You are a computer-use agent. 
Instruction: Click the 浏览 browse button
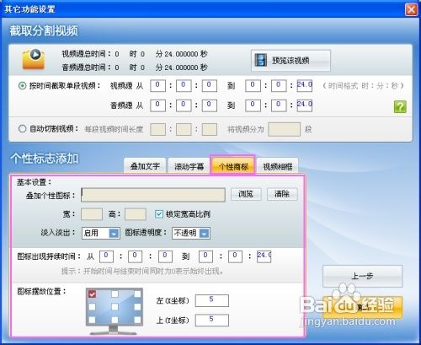246,194
